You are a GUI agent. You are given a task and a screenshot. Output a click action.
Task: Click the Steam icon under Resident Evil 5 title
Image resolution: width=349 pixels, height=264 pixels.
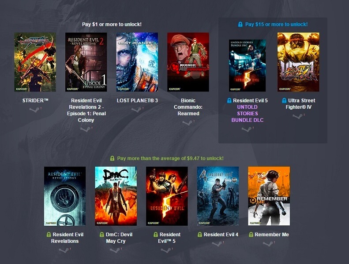pyautogui.click(x=165, y=250)
